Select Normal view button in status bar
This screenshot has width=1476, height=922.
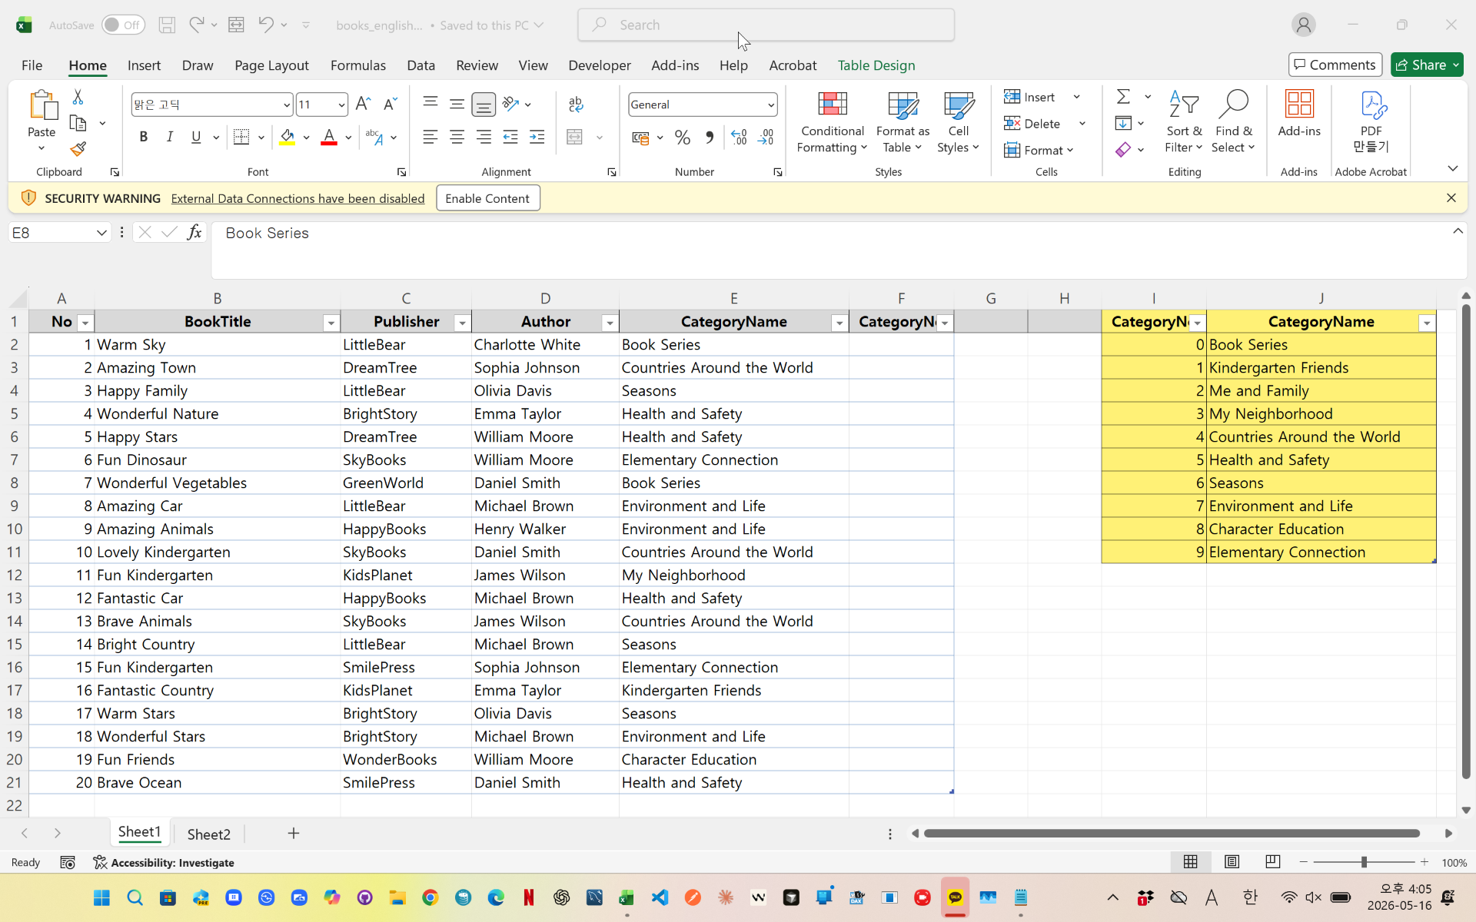pyautogui.click(x=1190, y=862)
